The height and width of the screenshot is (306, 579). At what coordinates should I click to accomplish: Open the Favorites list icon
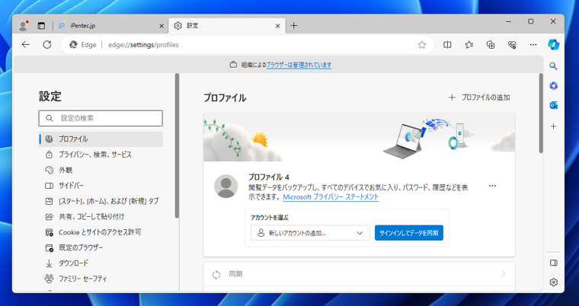click(x=469, y=45)
